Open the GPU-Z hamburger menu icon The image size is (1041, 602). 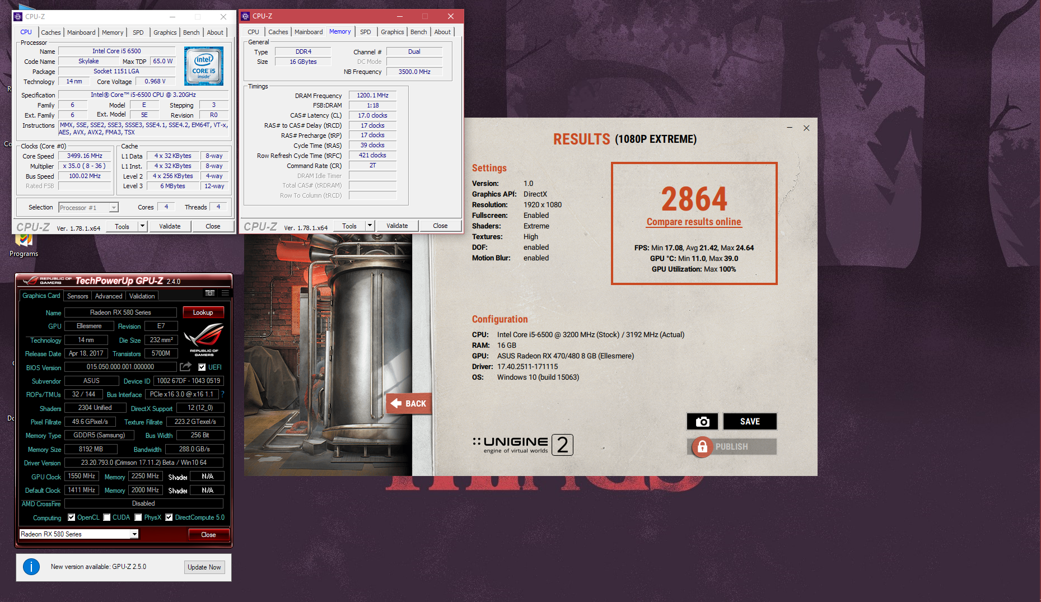(x=225, y=293)
